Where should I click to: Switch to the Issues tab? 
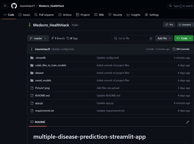coord(24,15)
